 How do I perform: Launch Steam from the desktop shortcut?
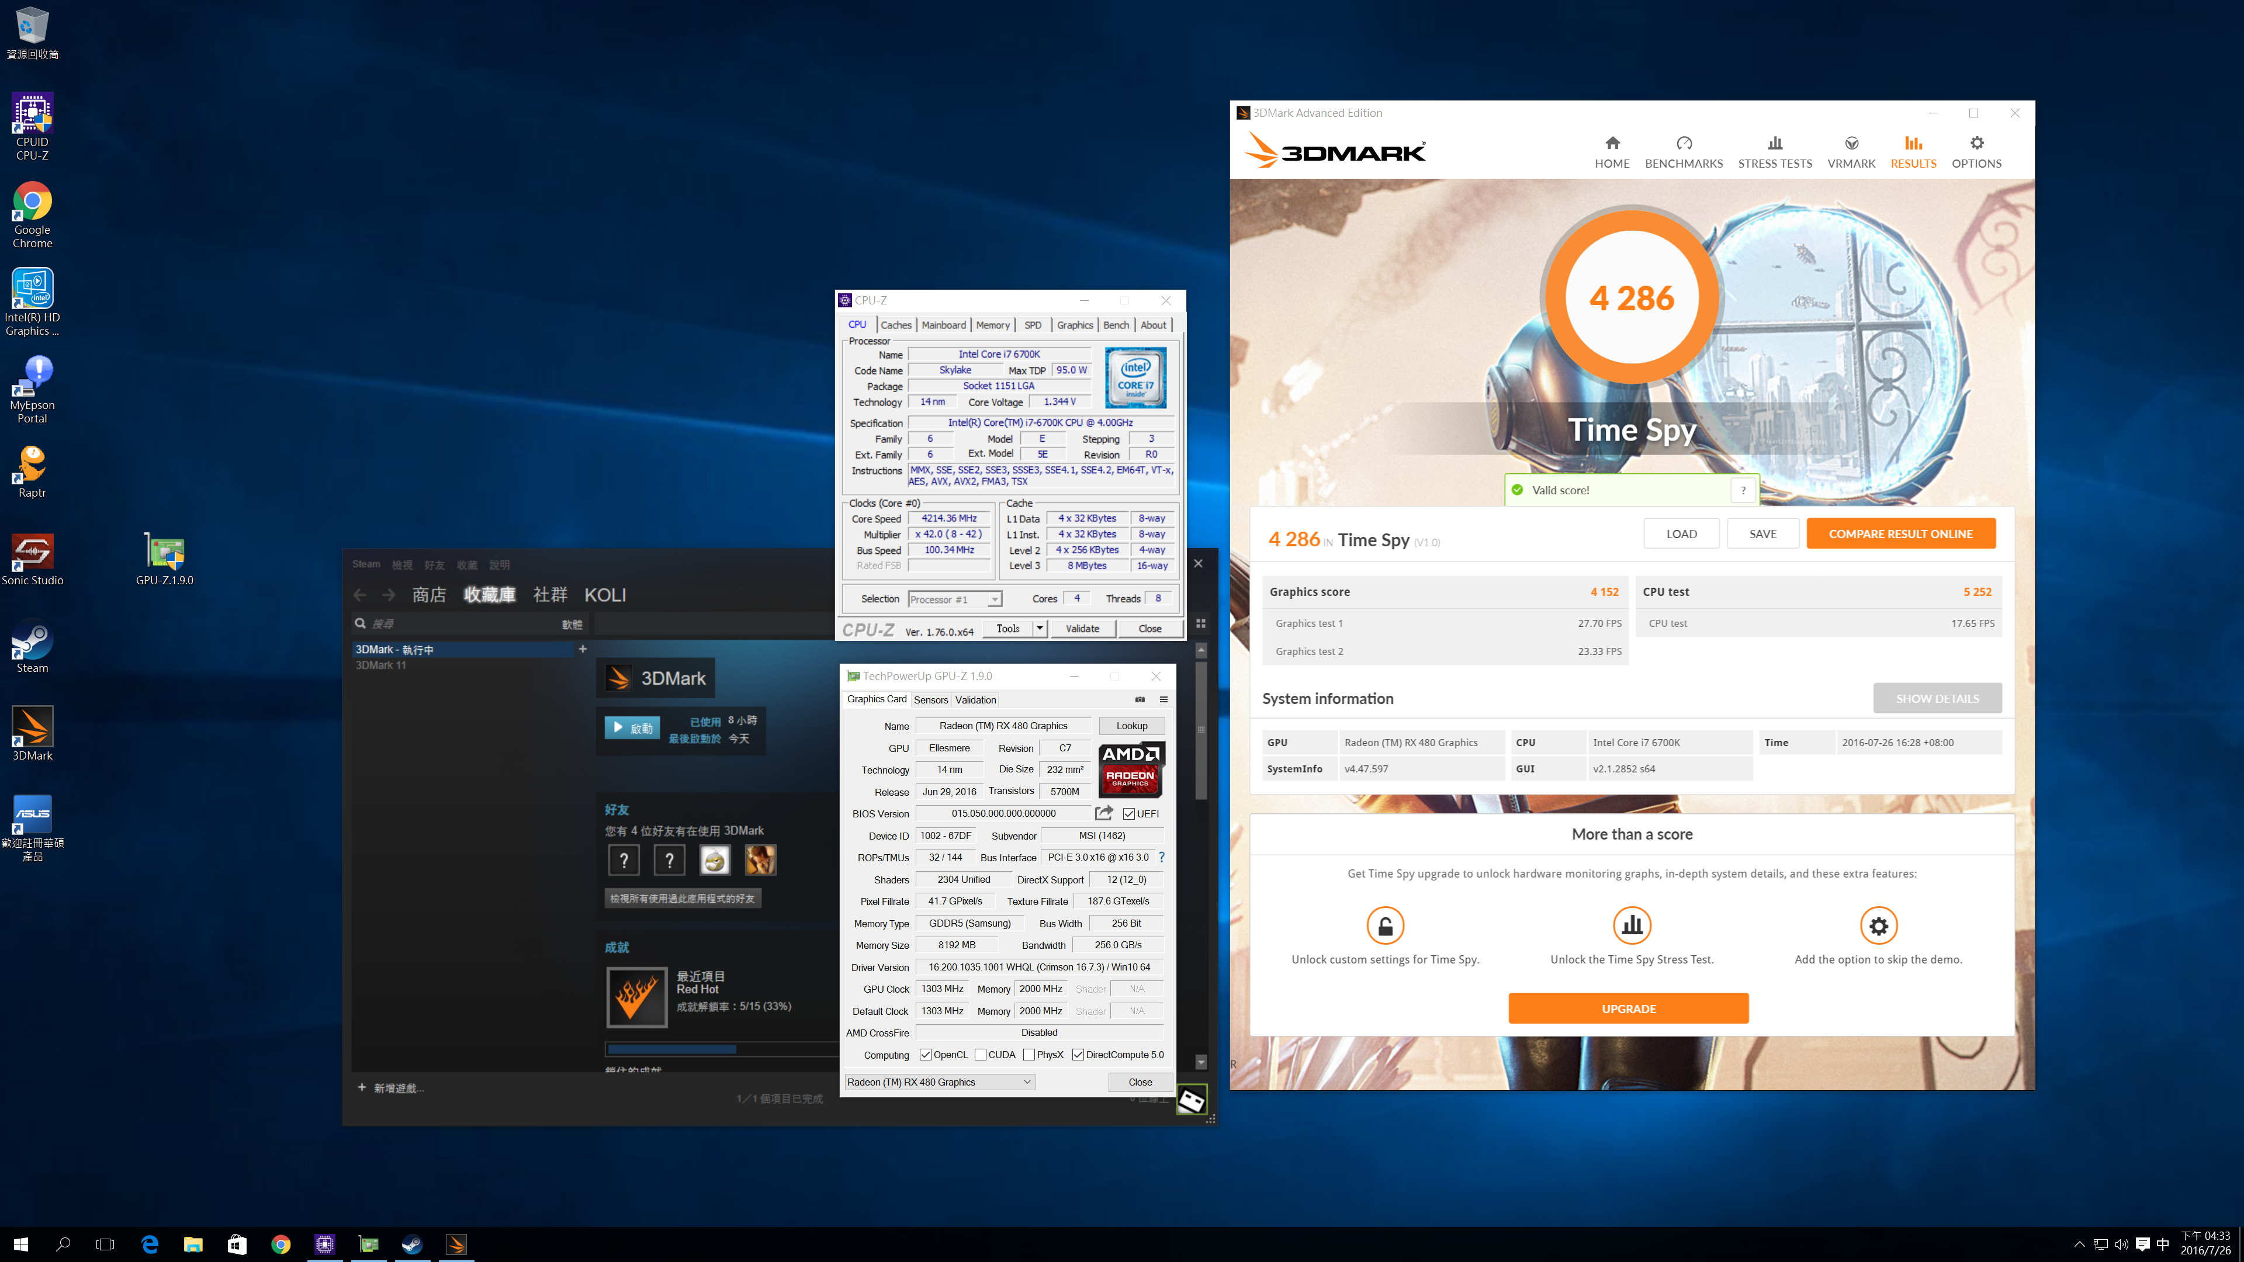tap(32, 646)
